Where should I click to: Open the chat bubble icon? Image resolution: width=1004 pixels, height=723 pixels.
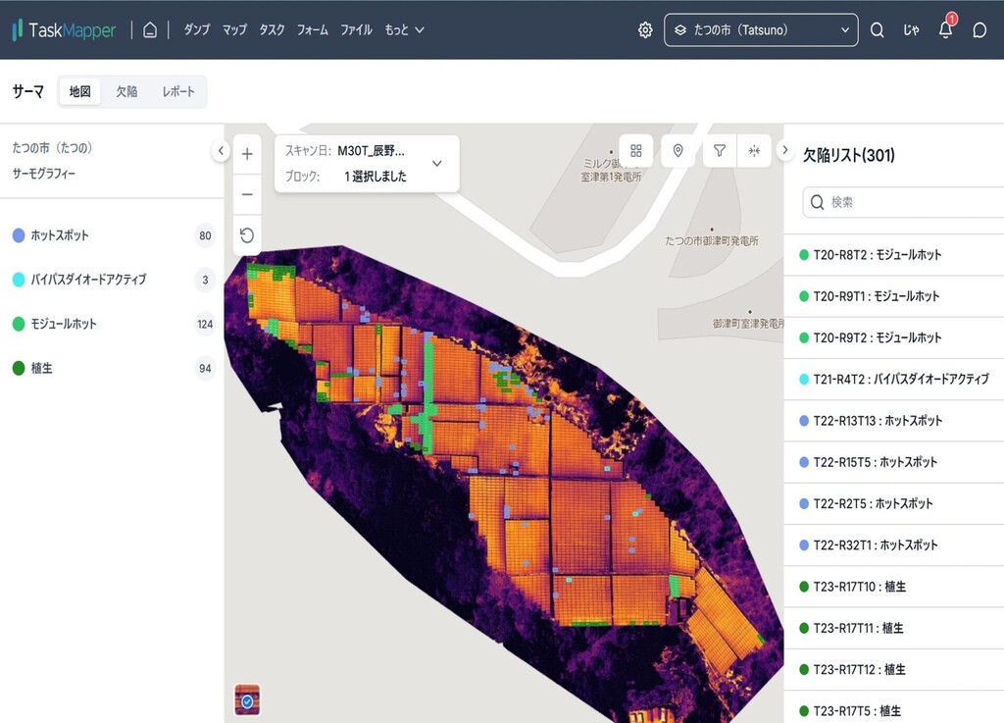979,29
